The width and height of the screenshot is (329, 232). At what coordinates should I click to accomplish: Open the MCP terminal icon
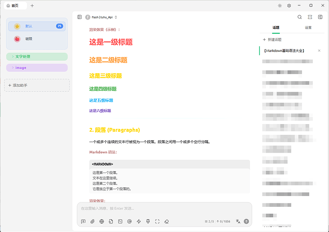pyautogui.click(x=120, y=222)
